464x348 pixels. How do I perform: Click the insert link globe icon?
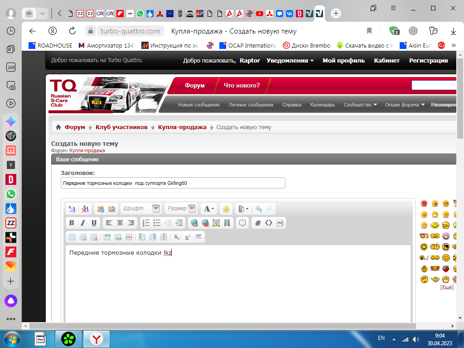[x=194, y=223]
